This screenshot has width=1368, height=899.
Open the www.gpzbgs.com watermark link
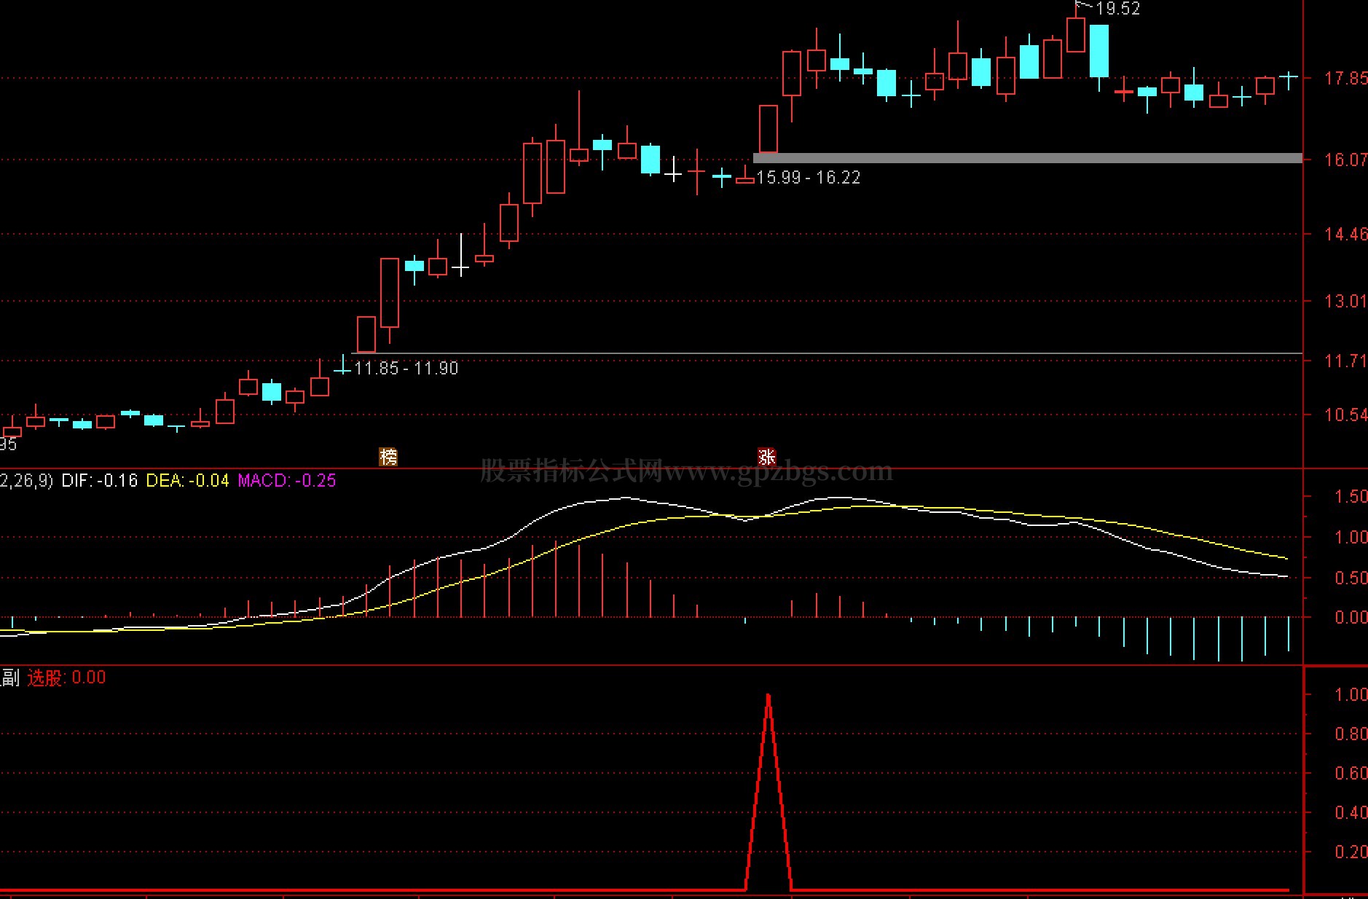(778, 471)
